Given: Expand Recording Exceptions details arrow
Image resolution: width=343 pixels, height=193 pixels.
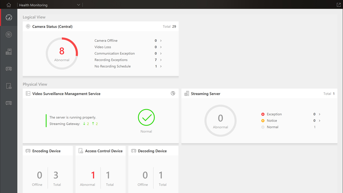Looking at the screenshot, I should (x=161, y=60).
